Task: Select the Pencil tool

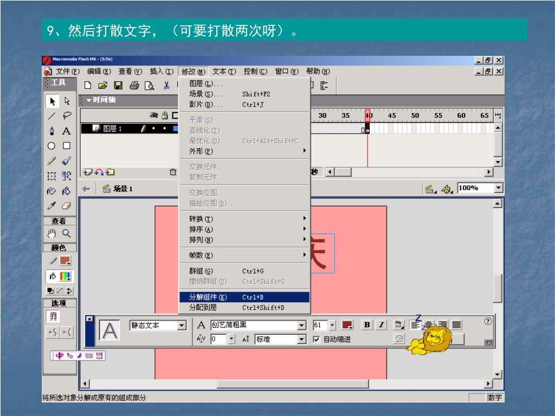Action: click(51, 161)
